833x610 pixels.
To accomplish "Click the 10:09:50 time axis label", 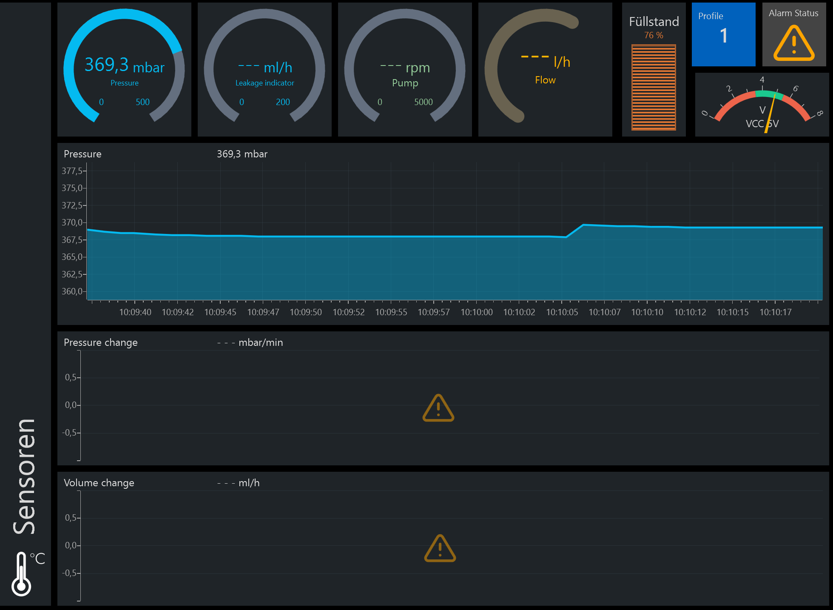I will [306, 312].
